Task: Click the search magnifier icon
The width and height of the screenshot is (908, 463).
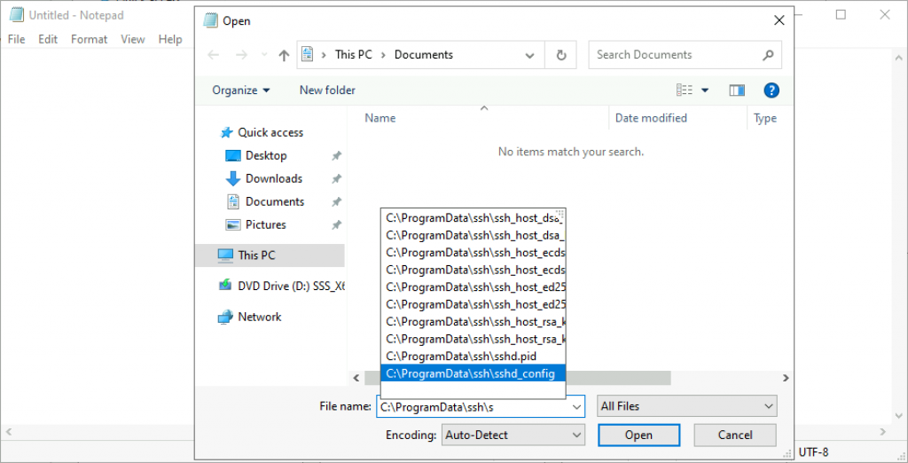Action: click(768, 55)
